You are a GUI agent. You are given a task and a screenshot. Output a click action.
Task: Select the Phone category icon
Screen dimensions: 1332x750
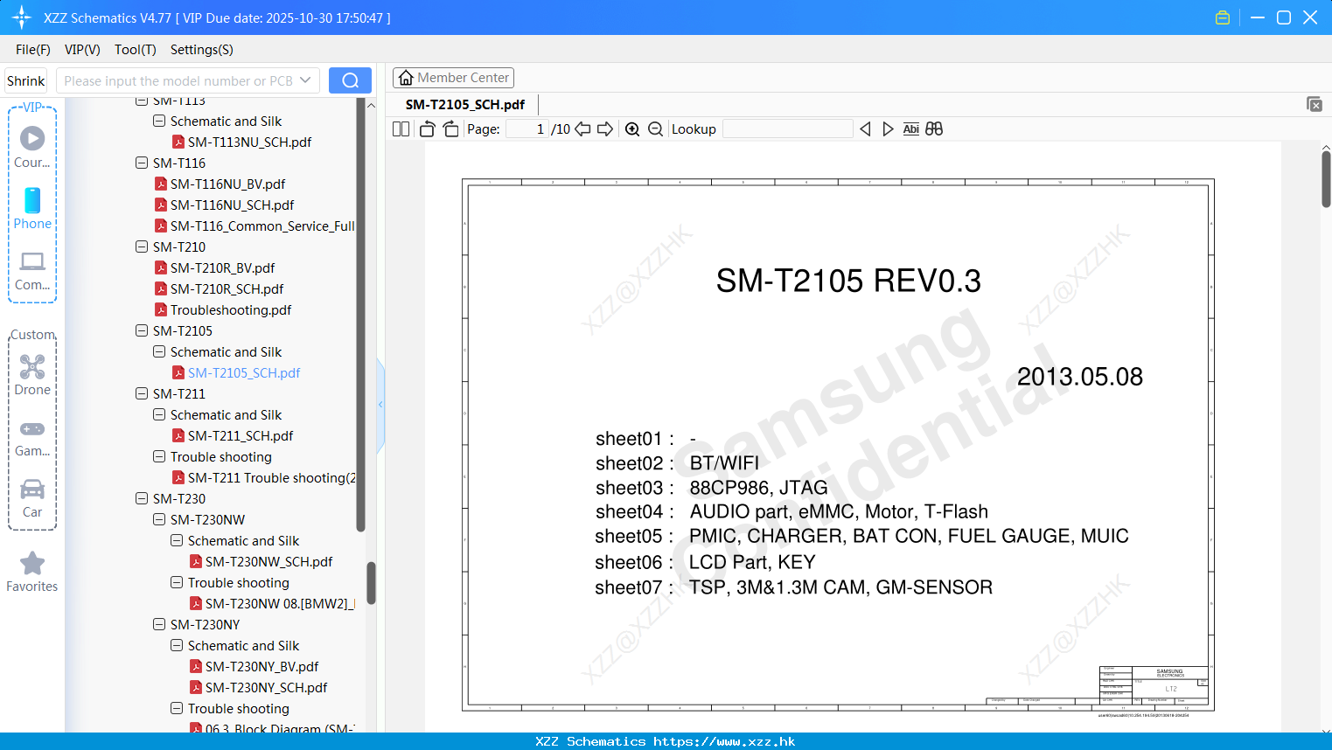click(32, 209)
